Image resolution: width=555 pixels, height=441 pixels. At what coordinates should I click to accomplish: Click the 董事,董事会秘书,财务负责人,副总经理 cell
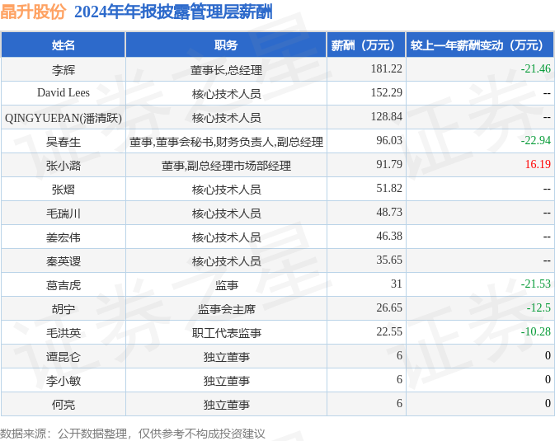[x=226, y=142]
